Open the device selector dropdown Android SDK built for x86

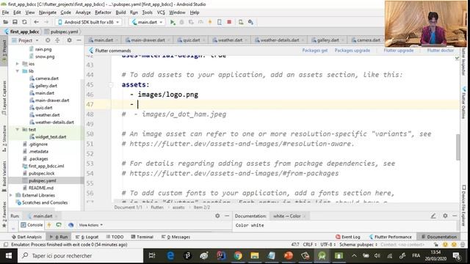(x=89, y=22)
